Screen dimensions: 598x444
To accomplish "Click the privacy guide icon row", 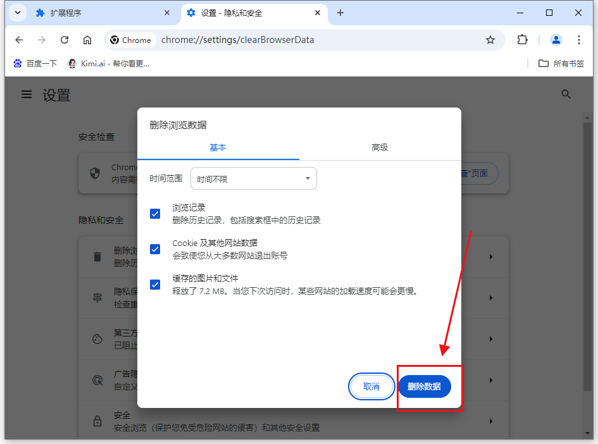I will click(97, 298).
